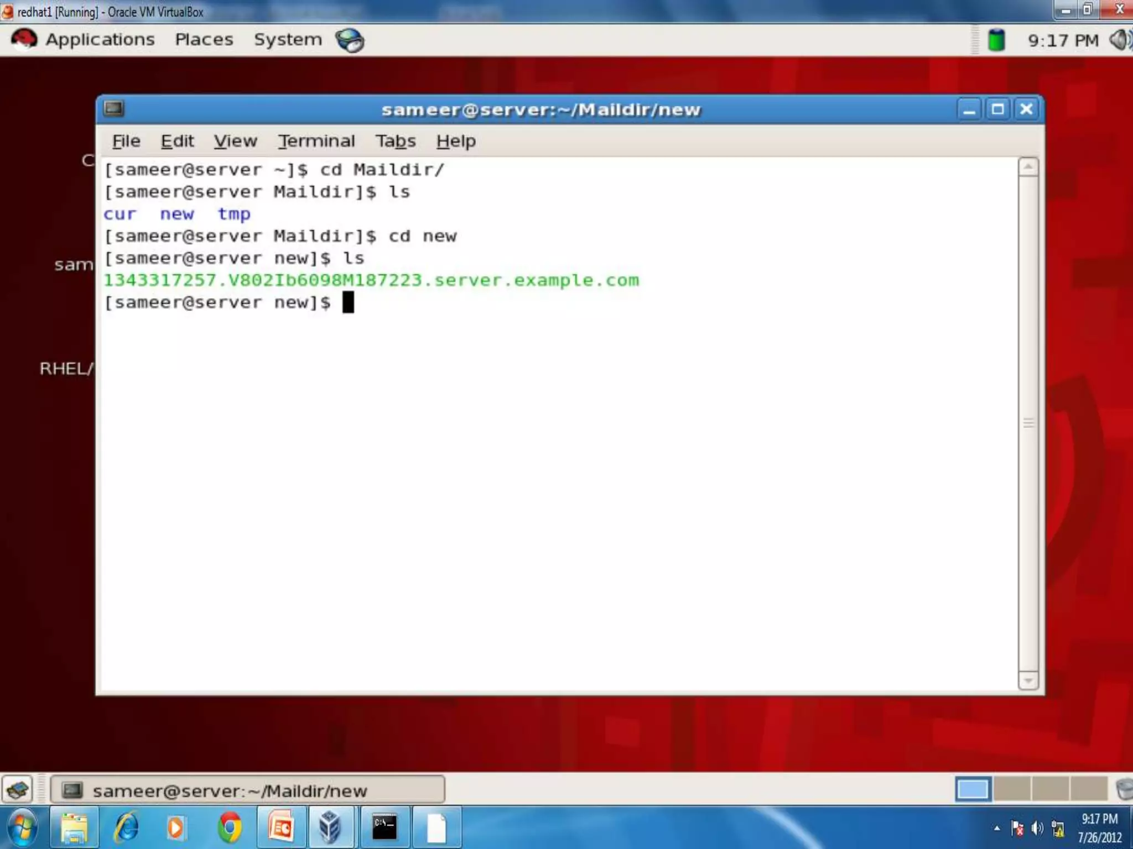Switch to the third workspace in switcher
1133x849 pixels.
(1049, 789)
